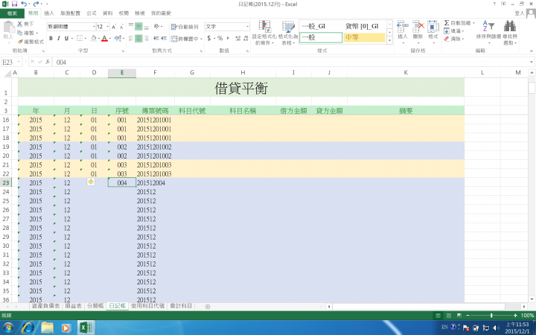The width and height of the screenshot is (536, 335).
Task: Switch to the 損益表 sheet tab
Action: pyautogui.click(x=73, y=306)
